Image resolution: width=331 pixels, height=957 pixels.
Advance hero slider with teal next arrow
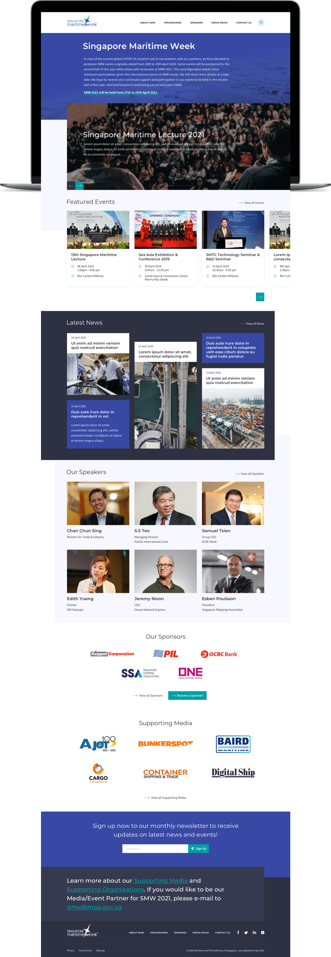click(x=79, y=185)
